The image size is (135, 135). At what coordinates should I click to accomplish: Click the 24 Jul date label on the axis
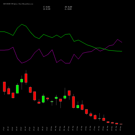point(25,129)
